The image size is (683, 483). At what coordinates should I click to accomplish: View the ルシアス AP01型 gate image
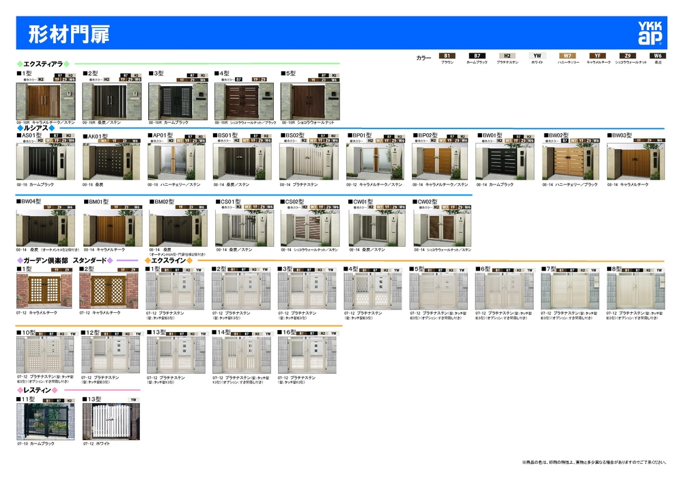point(176,162)
